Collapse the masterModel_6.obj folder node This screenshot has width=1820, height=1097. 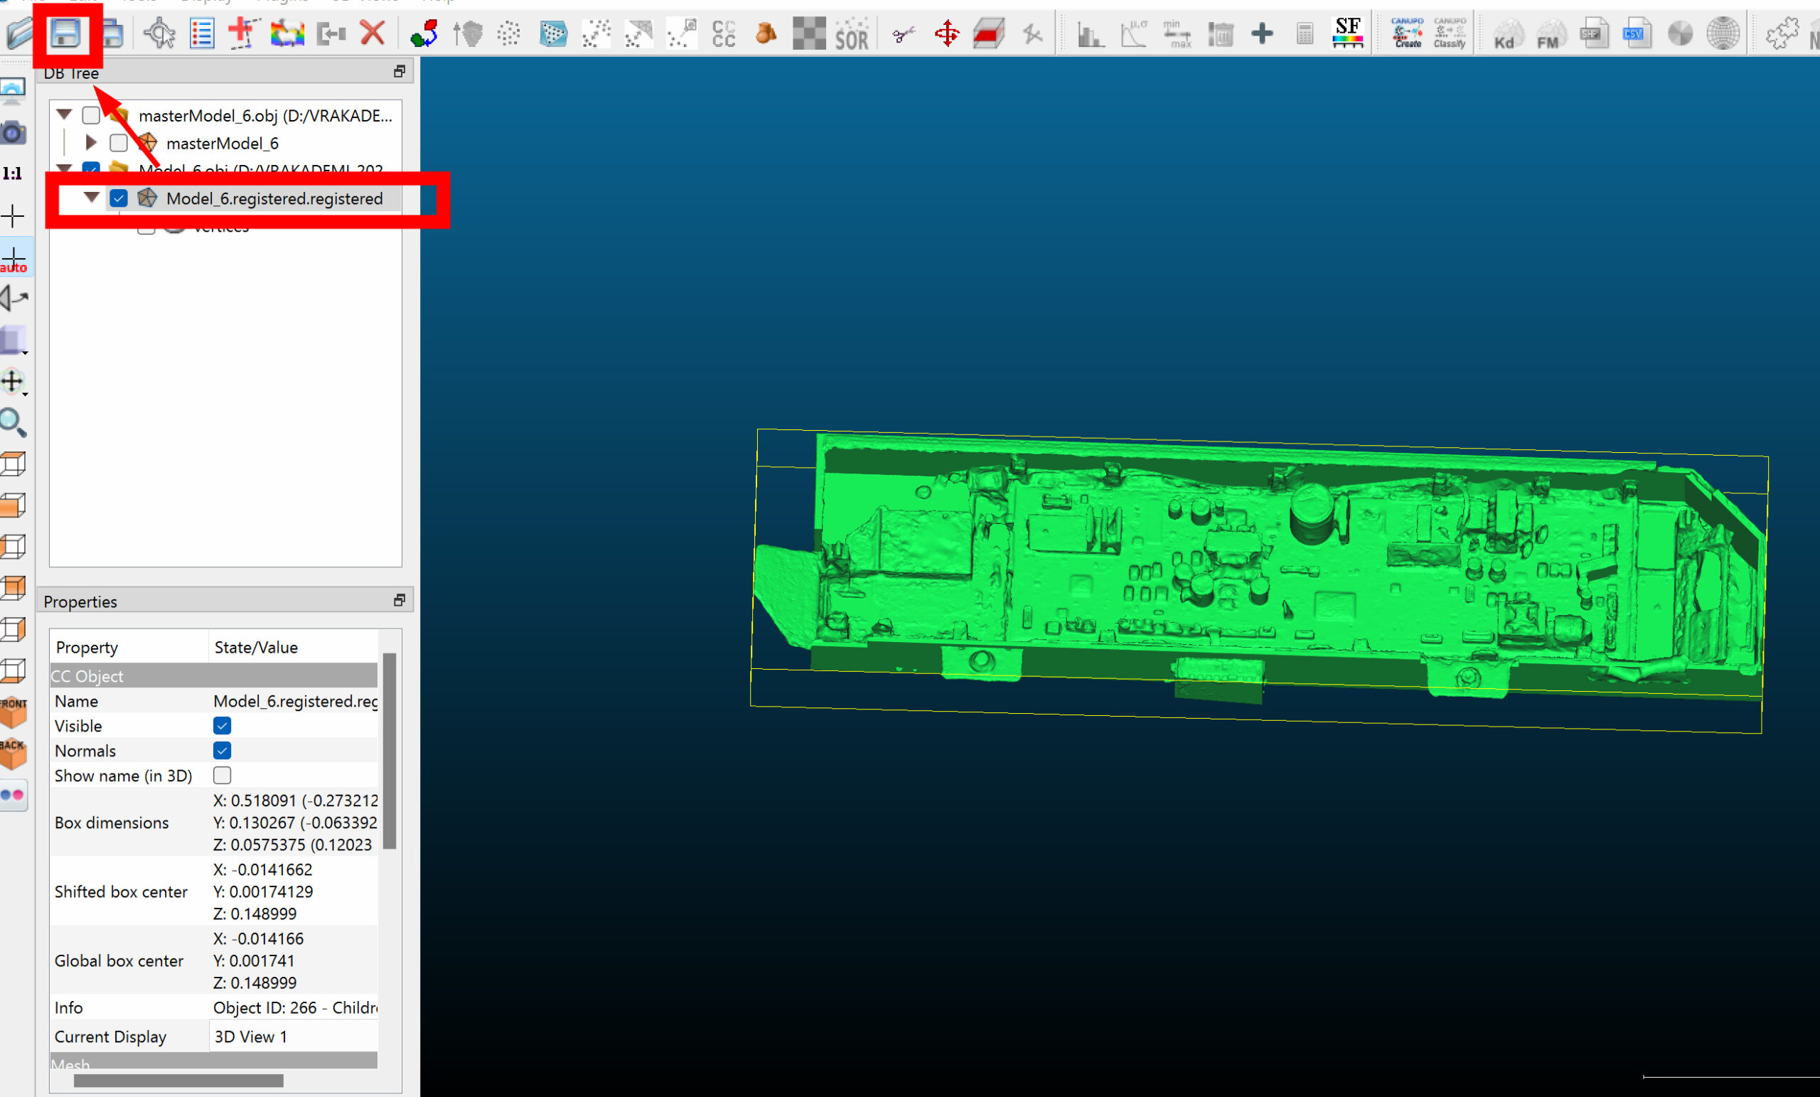pyautogui.click(x=64, y=114)
